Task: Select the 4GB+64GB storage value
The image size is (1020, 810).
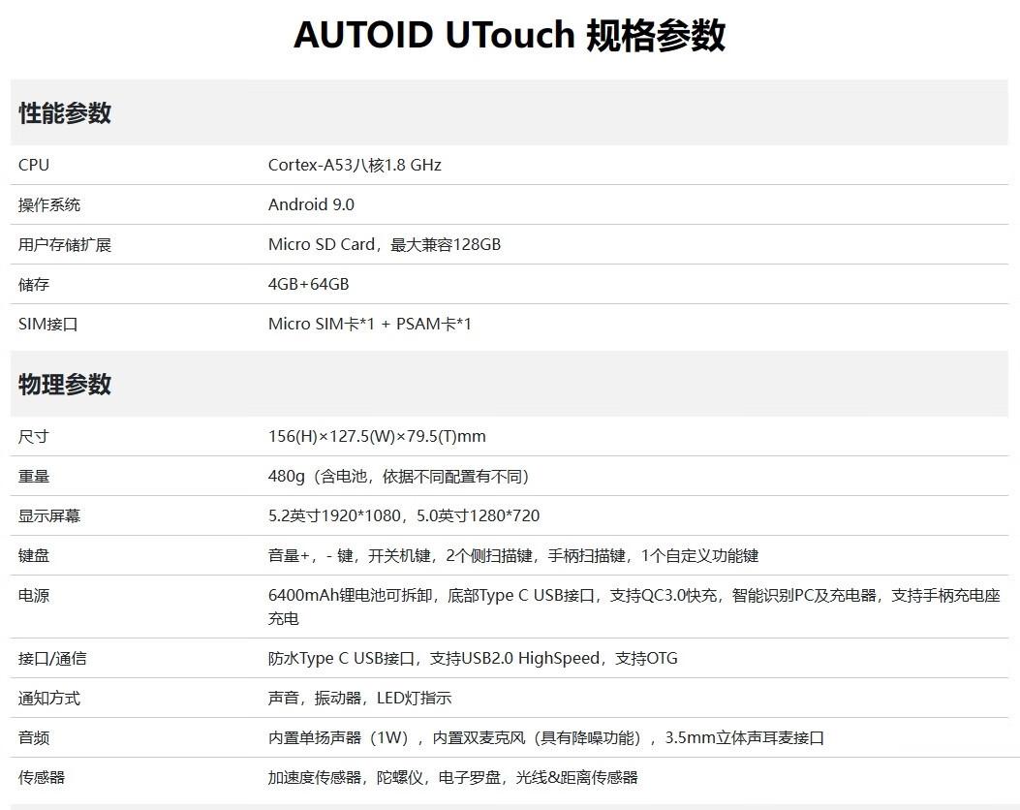Action: point(308,285)
